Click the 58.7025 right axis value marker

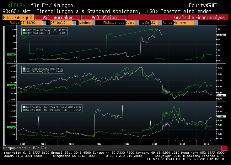221,35
